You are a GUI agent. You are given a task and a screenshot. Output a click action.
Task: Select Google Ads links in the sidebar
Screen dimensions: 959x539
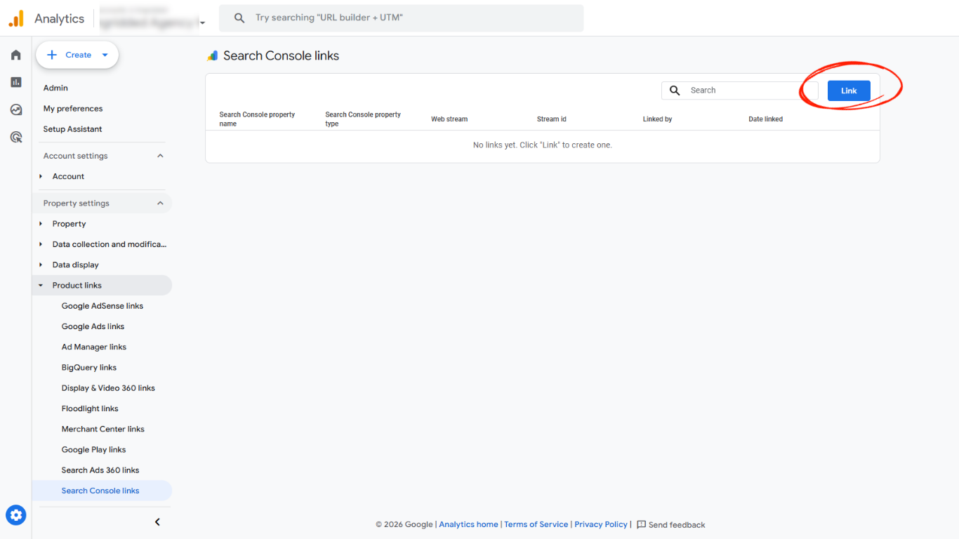(x=93, y=326)
